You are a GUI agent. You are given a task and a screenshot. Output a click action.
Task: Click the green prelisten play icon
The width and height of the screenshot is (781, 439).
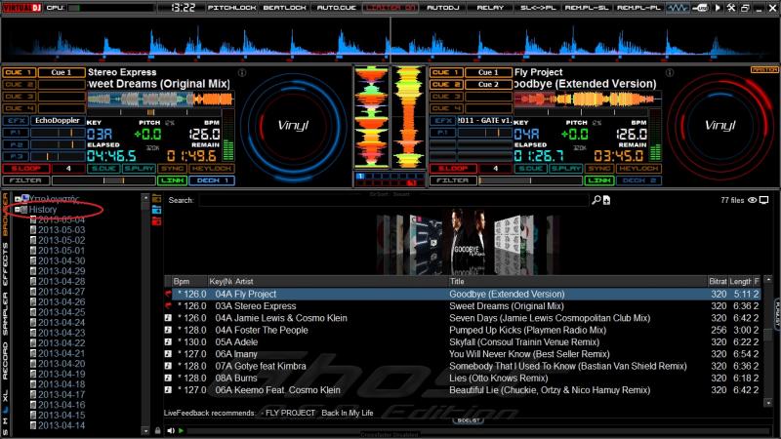coord(182,430)
